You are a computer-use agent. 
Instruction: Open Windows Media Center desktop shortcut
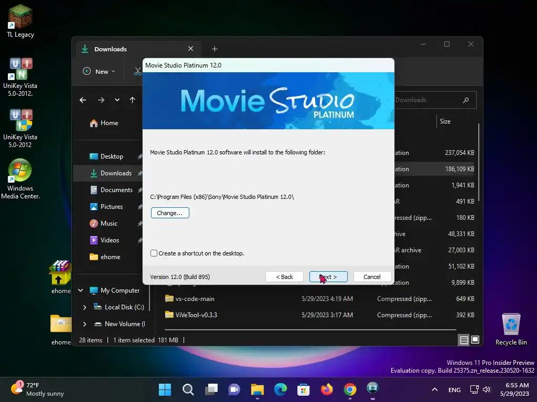[x=20, y=179]
